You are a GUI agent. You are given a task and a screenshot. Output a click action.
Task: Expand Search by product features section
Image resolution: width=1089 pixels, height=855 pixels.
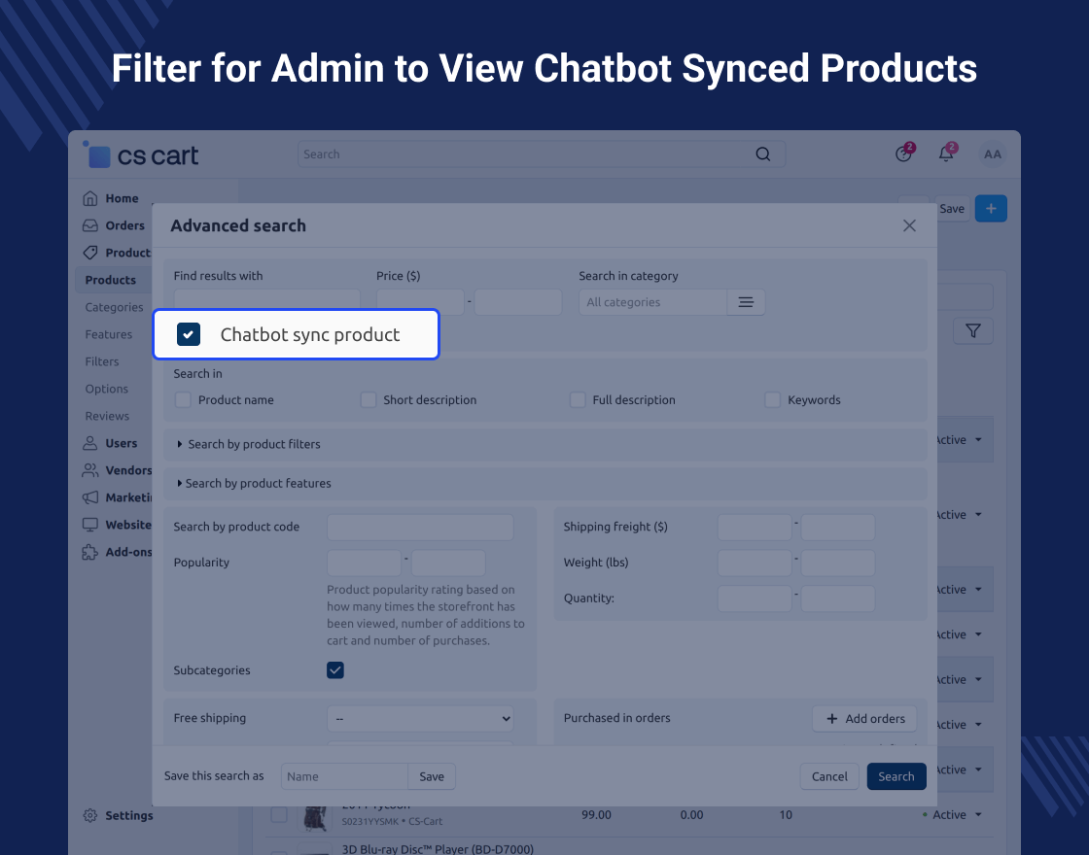click(258, 483)
